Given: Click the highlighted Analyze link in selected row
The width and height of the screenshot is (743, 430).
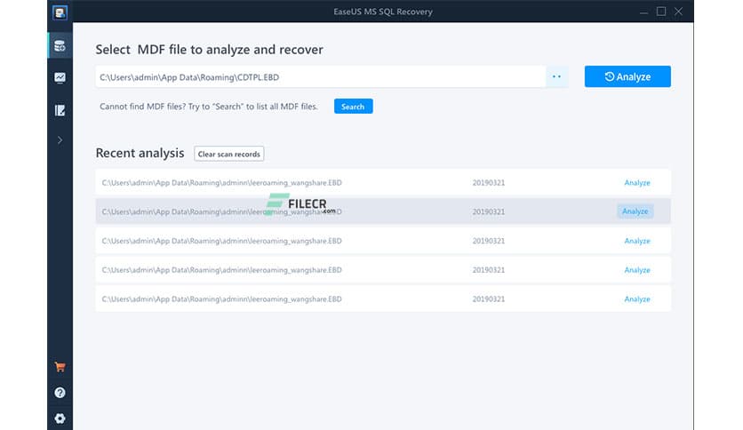Looking at the screenshot, I should click(x=635, y=211).
